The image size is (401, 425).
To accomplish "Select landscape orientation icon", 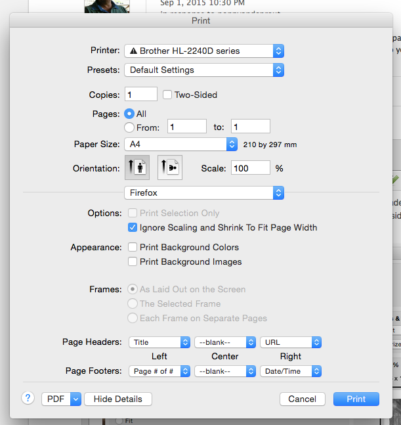I will [169, 168].
